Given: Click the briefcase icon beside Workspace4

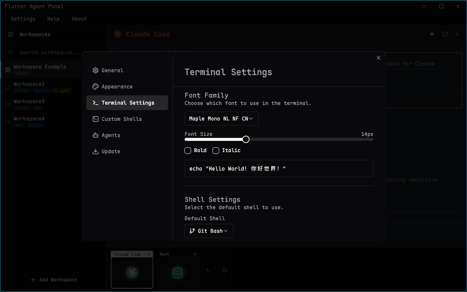Looking at the screenshot, I should point(8,122).
